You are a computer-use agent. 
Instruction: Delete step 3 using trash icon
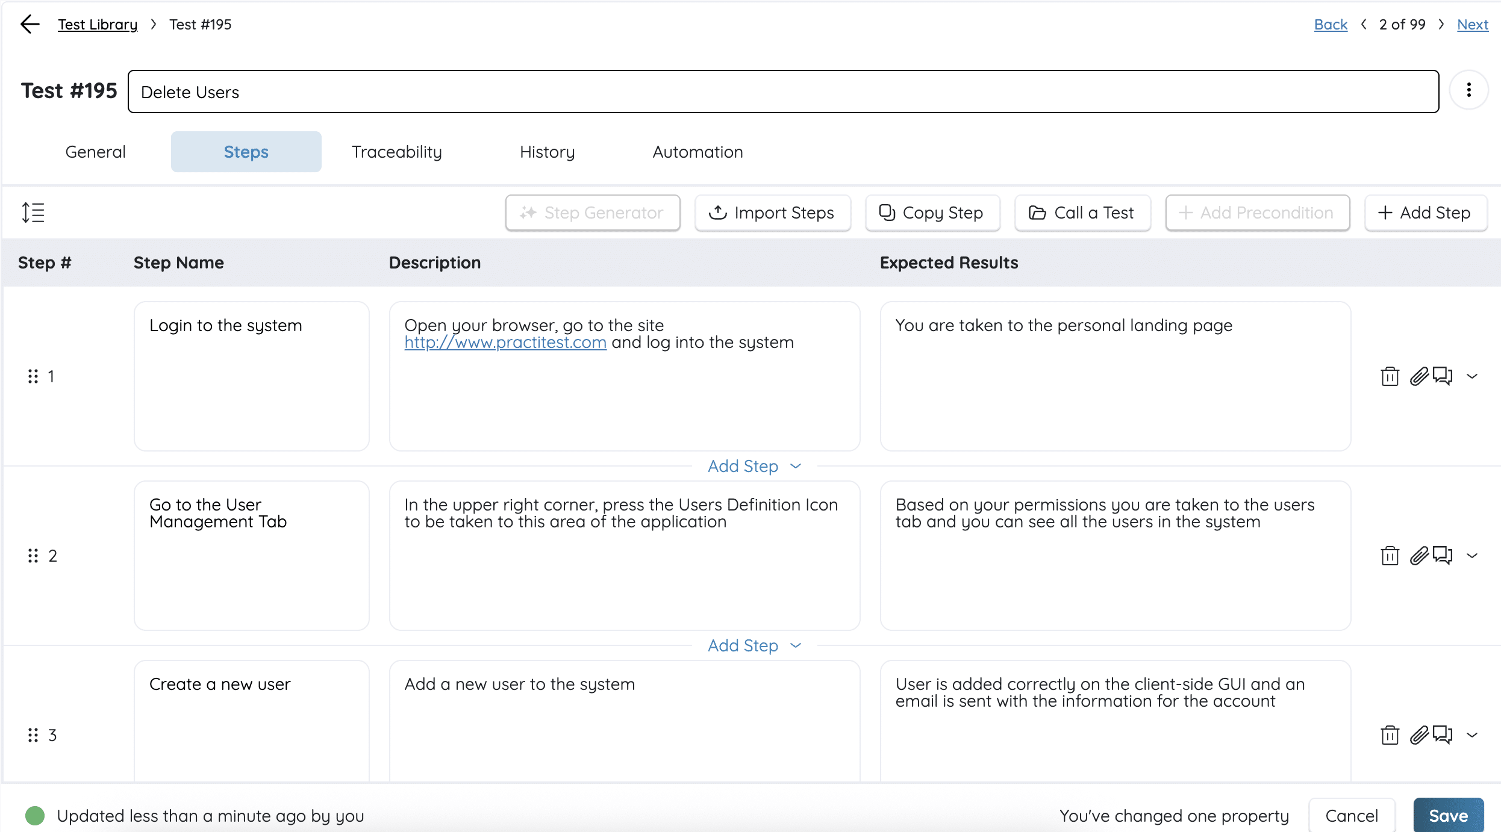[x=1390, y=735]
